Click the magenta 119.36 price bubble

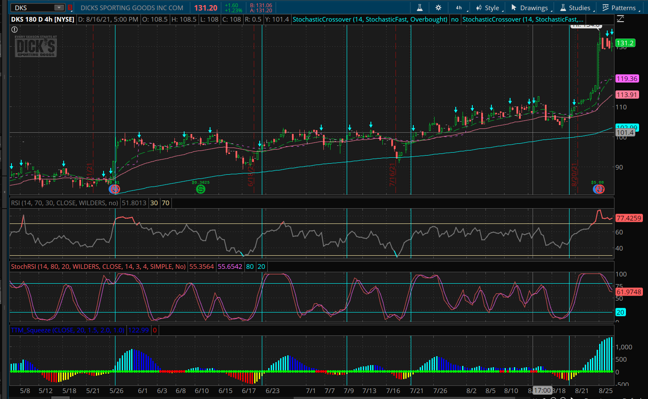(627, 78)
